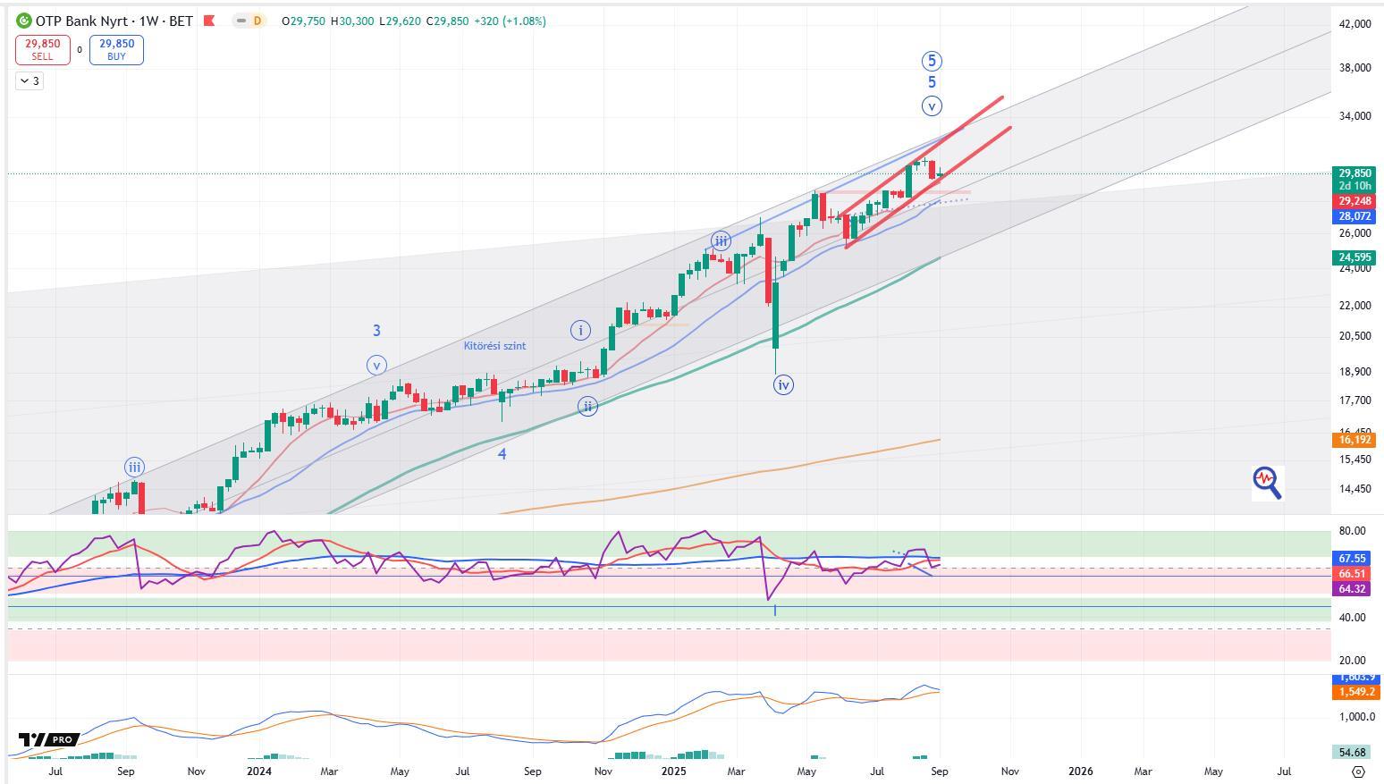Click the H30,300 high value
Viewport: 1384px width, 784px height.
tap(352, 21)
